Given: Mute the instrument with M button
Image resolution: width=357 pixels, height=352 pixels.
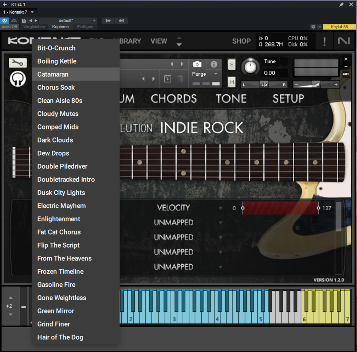Looking at the screenshot, I should tap(232, 82).
